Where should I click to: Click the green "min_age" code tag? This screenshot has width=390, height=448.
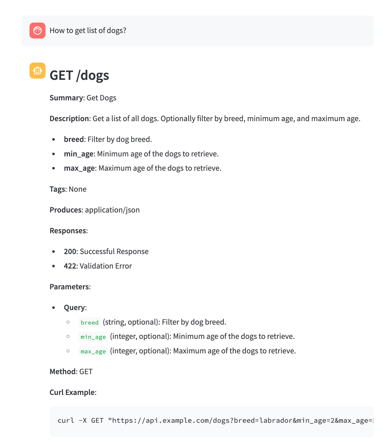click(x=93, y=337)
